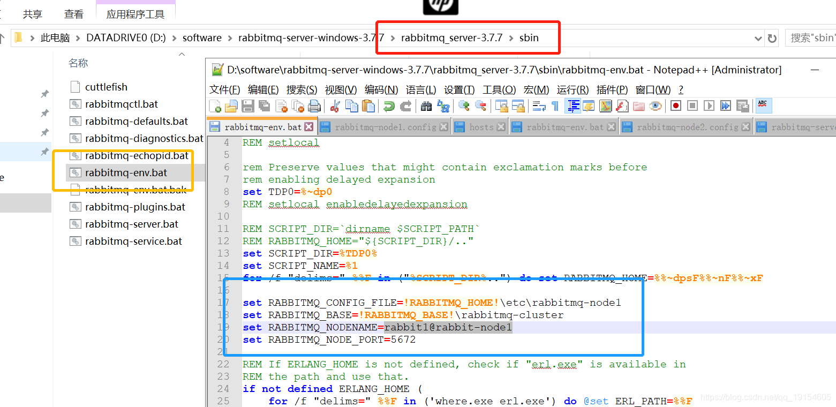Open the 编辑(E) menu
This screenshot has width=836, height=407.
263,89
